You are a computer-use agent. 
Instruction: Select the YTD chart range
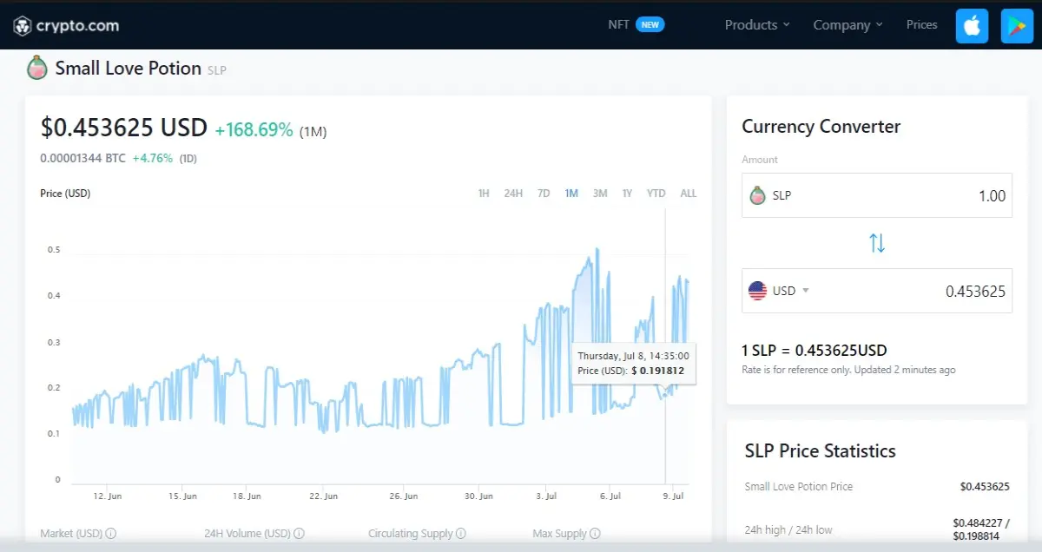(656, 194)
